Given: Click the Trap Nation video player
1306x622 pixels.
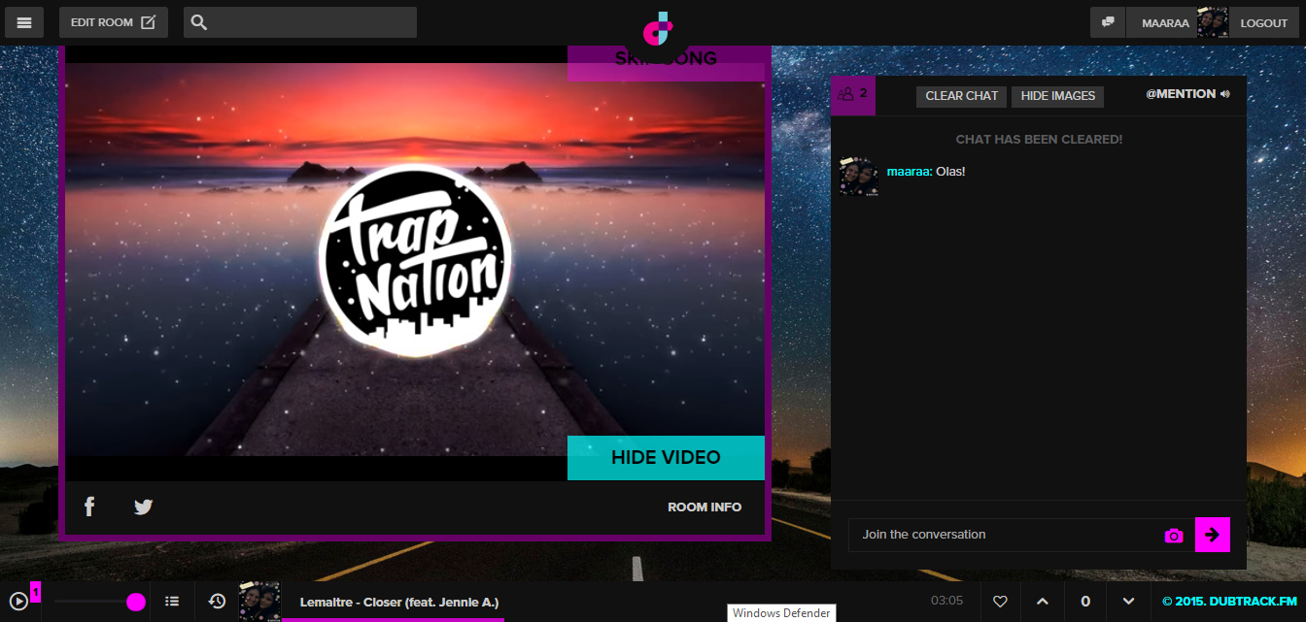Looking at the screenshot, I should click(x=415, y=260).
